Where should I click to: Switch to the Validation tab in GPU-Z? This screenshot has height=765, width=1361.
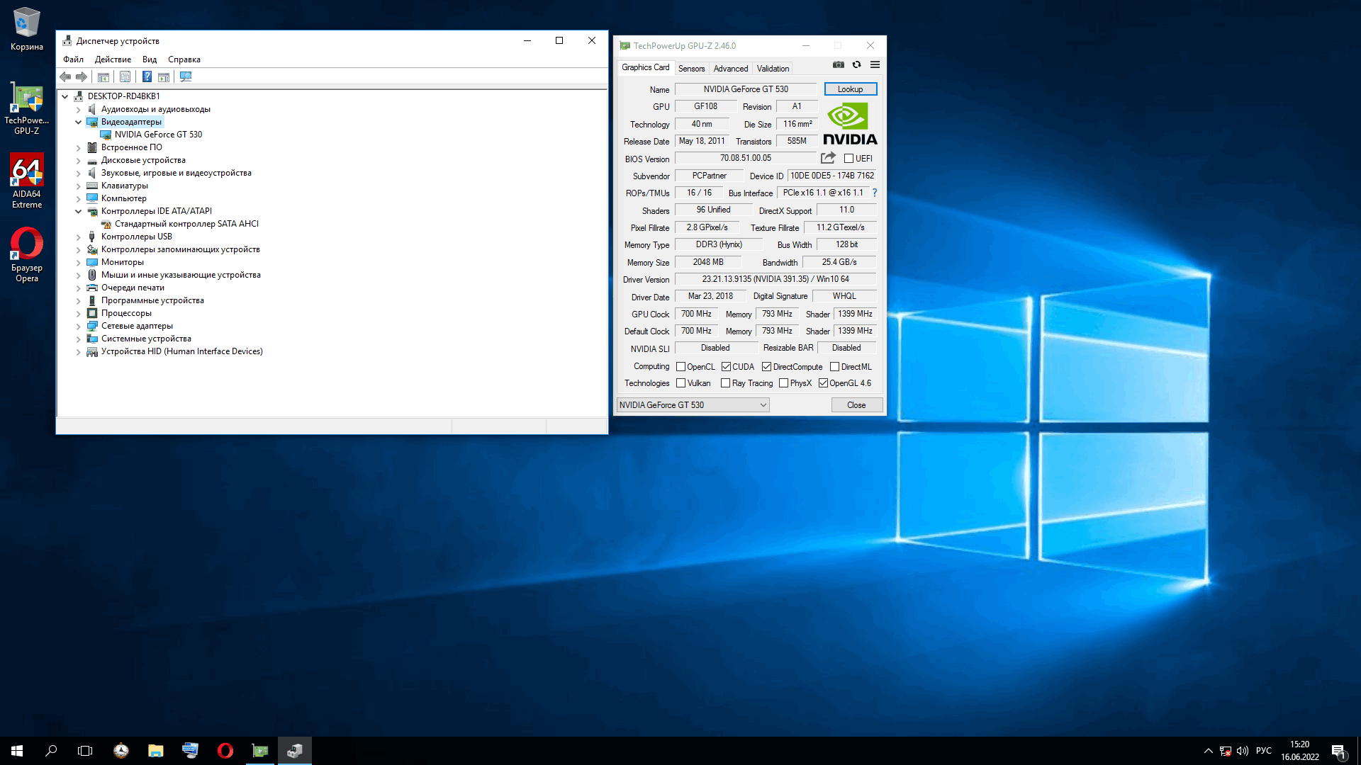(x=773, y=69)
